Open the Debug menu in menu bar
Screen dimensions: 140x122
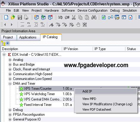click(x=115, y=10)
